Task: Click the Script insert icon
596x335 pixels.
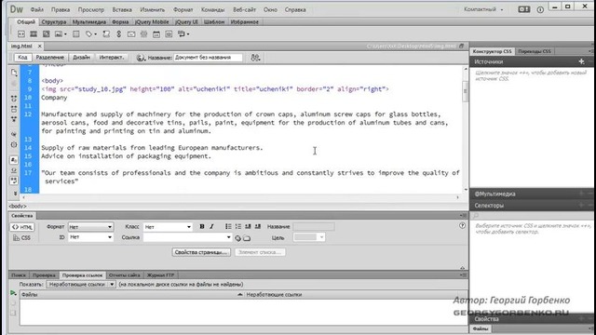Action: coord(106,34)
